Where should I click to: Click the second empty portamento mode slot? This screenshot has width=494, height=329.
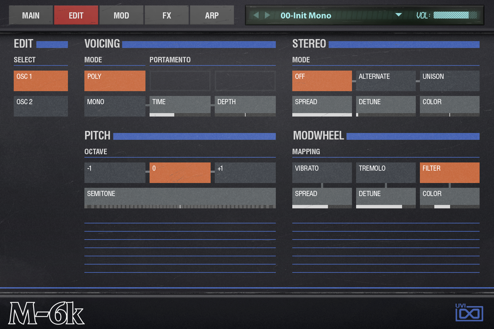245,81
